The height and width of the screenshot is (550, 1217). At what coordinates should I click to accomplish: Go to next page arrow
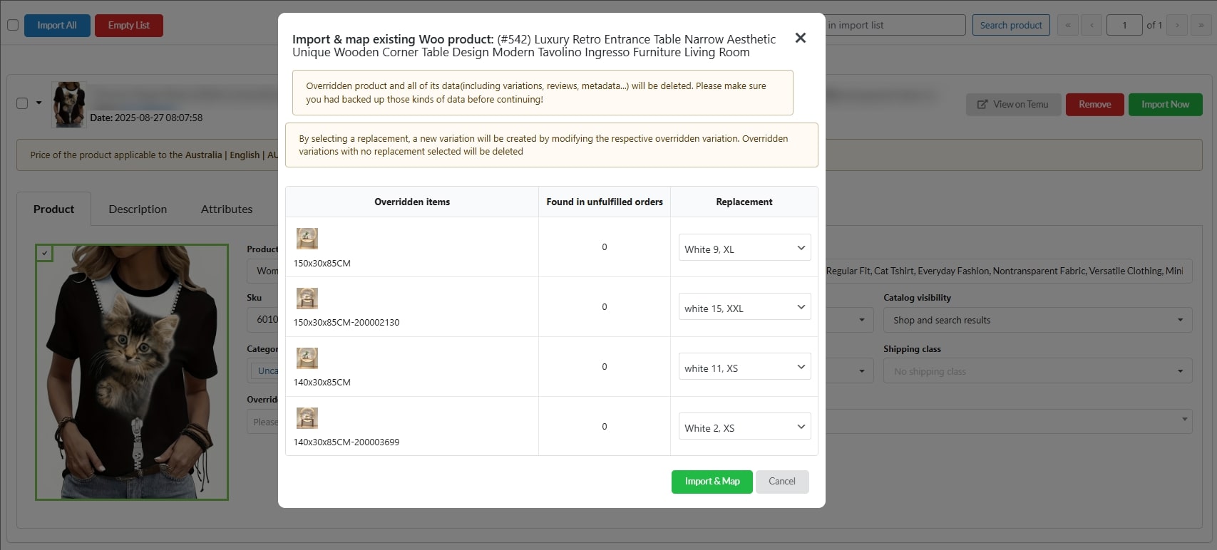pyautogui.click(x=1177, y=25)
